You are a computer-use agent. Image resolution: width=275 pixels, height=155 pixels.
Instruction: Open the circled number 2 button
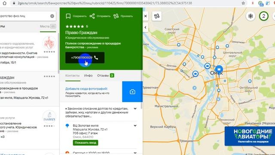pos(263,16)
